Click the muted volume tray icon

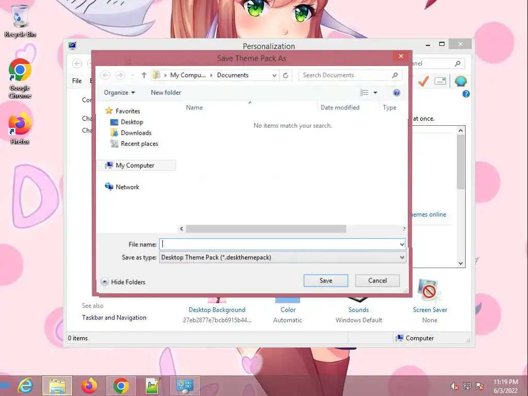point(454,386)
